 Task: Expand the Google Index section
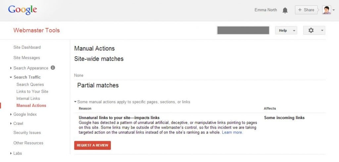coord(11,114)
